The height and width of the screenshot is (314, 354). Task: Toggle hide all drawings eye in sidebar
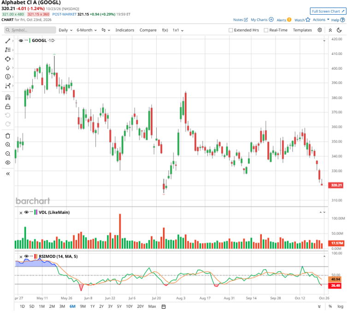[x=8, y=163]
